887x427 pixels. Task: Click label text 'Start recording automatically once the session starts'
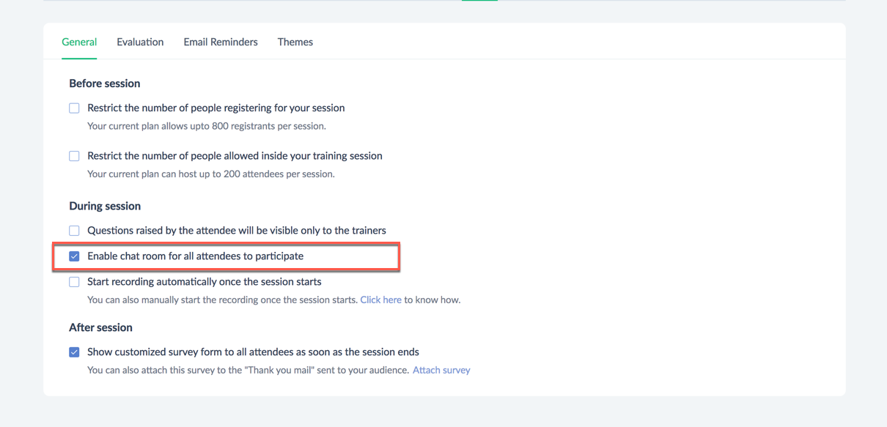pyautogui.click(x=205, y=282)
